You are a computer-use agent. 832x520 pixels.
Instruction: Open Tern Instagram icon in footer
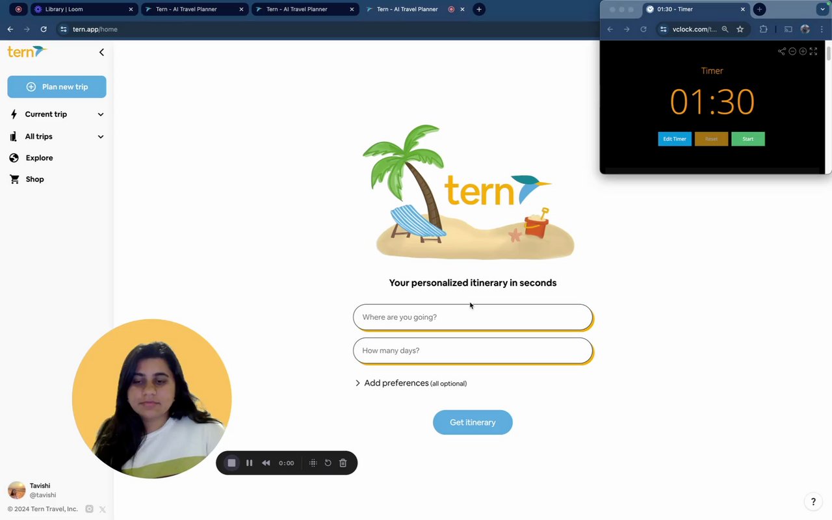[90, 509]
